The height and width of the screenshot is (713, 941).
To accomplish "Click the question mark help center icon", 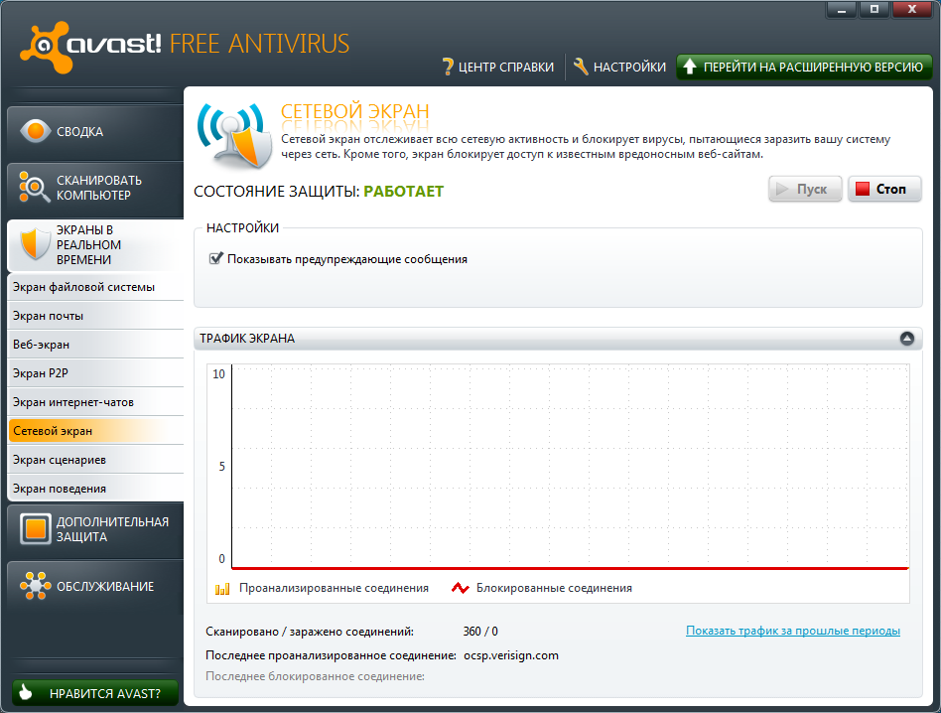I will coord(448,67).
